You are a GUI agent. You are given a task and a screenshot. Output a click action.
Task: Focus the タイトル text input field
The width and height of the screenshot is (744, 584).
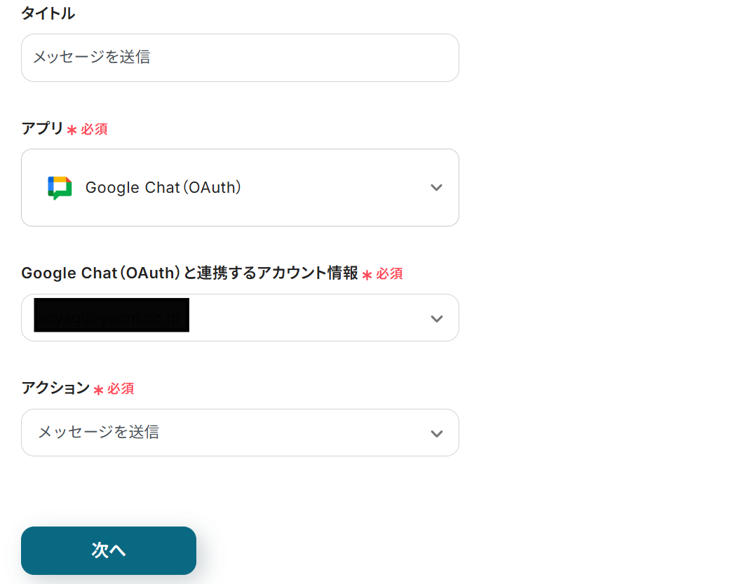pos(240,57)
